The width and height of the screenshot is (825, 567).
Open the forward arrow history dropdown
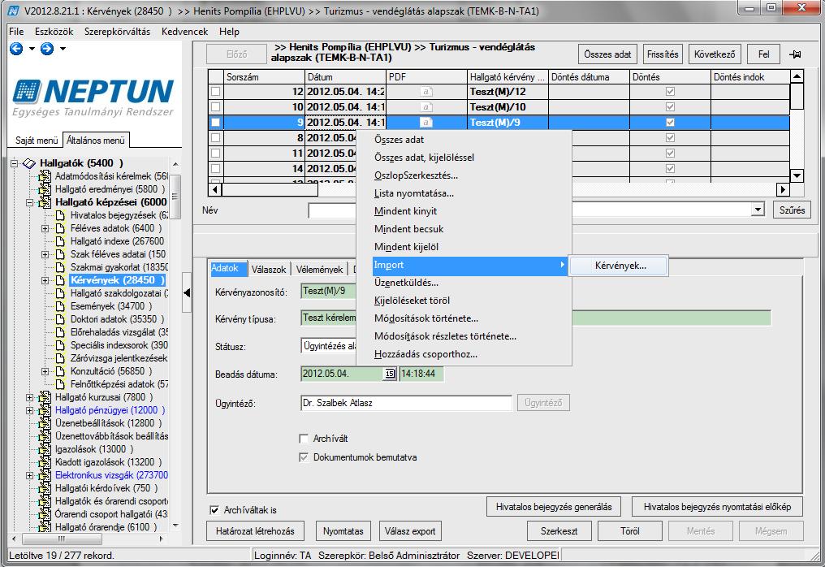pos(63,49)
